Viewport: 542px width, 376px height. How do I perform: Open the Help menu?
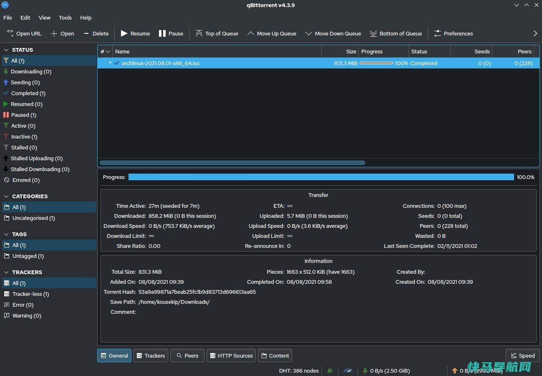point(86,18)
